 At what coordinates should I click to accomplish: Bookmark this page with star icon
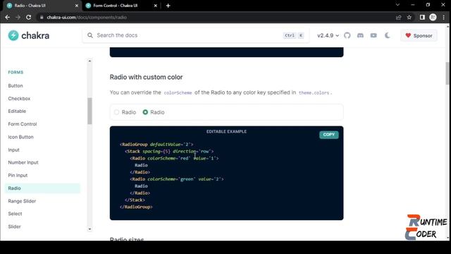pyautogui.click(x=409, y=17)
